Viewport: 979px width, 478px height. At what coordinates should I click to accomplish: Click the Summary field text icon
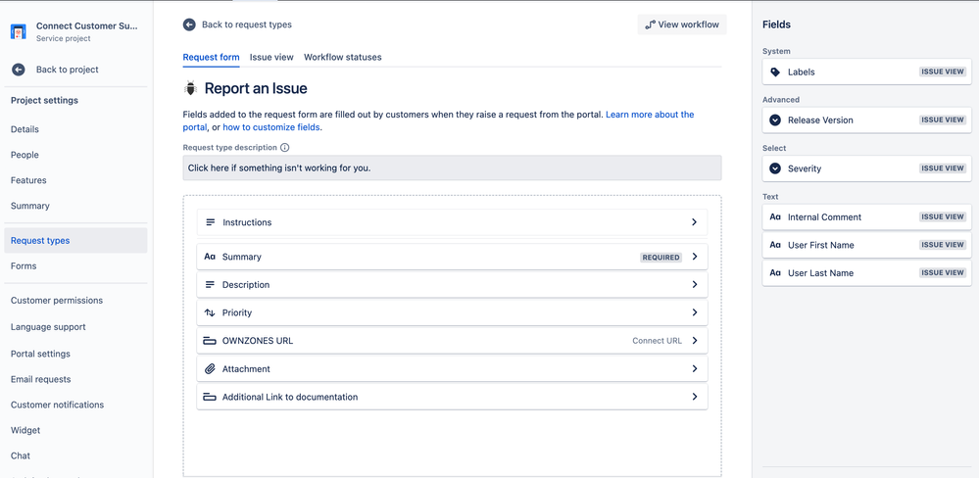click(210, 257)
